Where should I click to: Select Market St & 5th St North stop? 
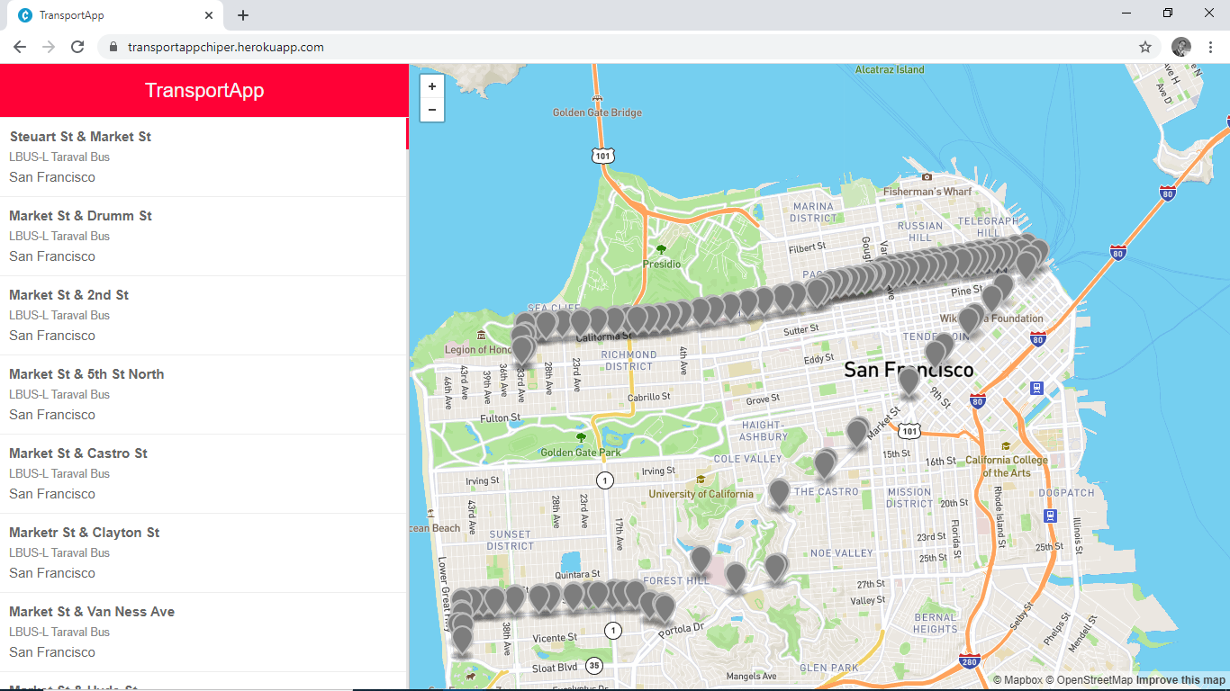(203, 394)
